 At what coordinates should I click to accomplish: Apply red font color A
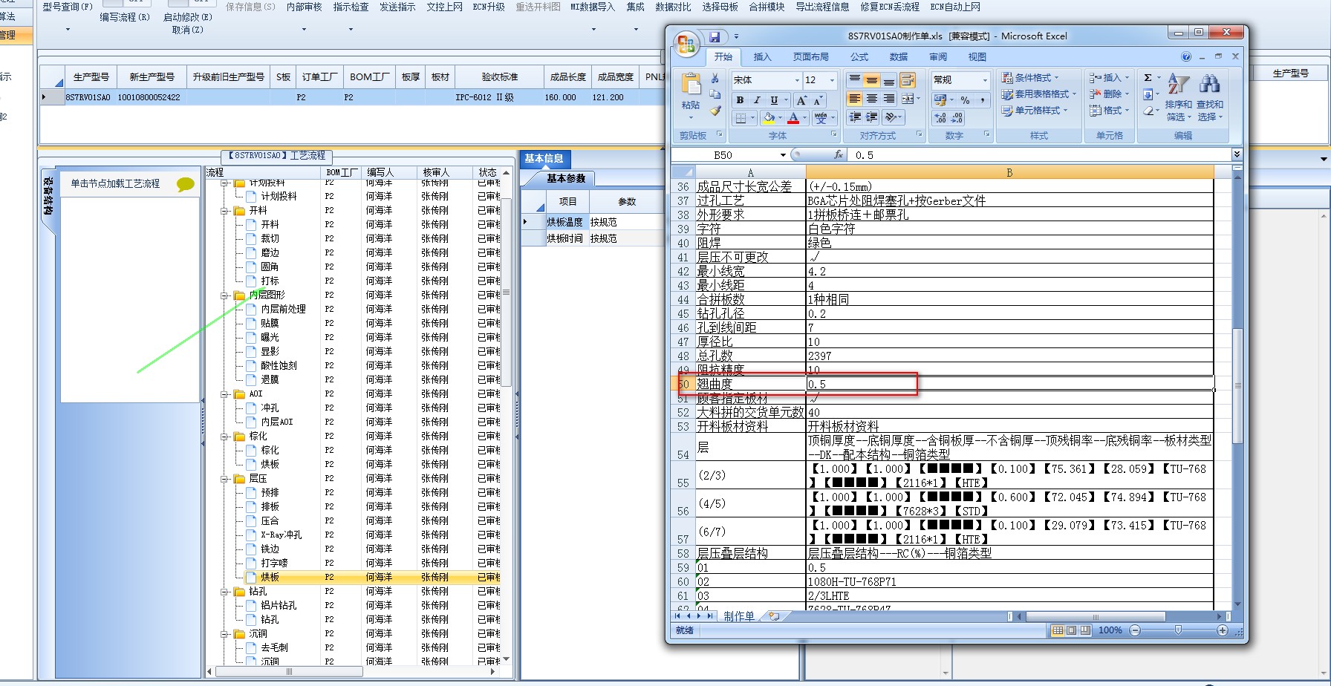tap(793, 118)
